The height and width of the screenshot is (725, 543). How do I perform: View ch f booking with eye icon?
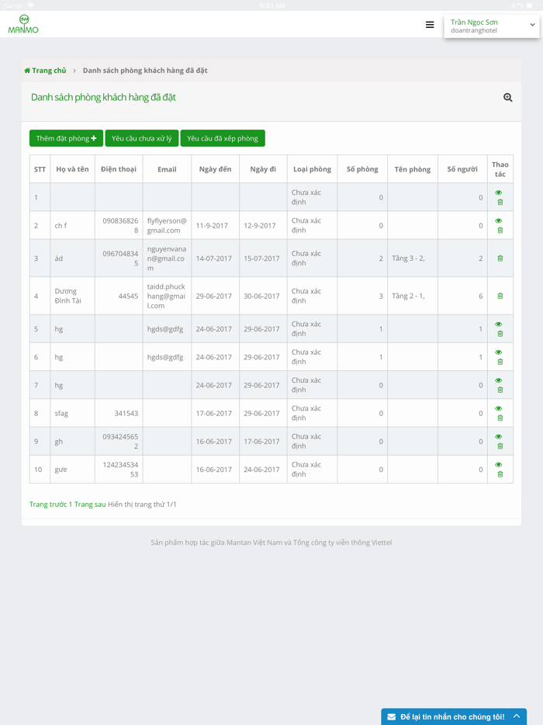click(x=499, y=221)
